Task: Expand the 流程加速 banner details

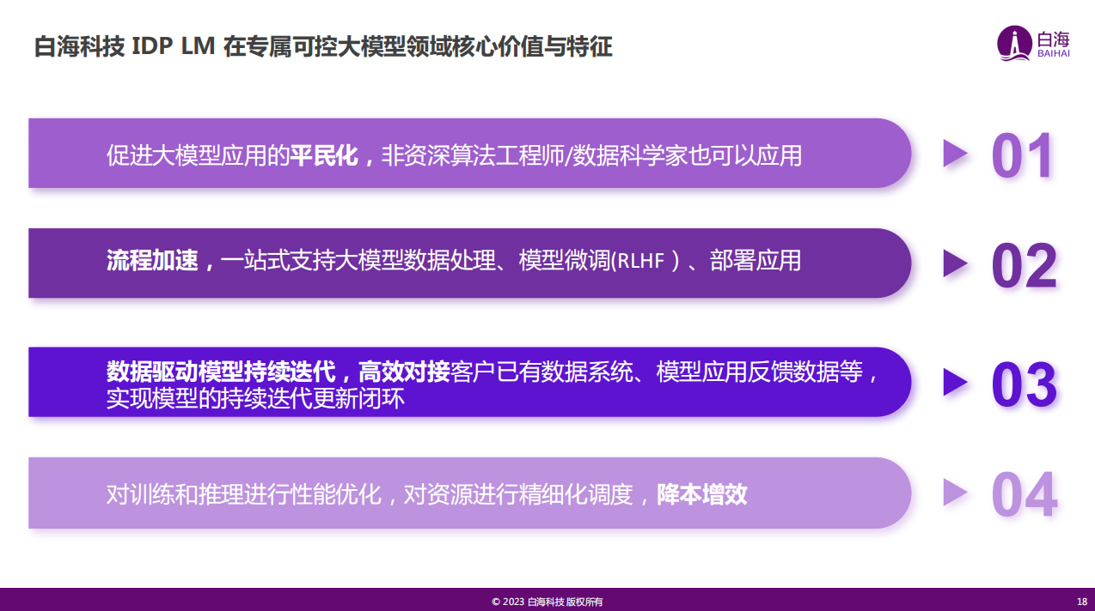Action: pyautogui.click(x=470, y=263)
